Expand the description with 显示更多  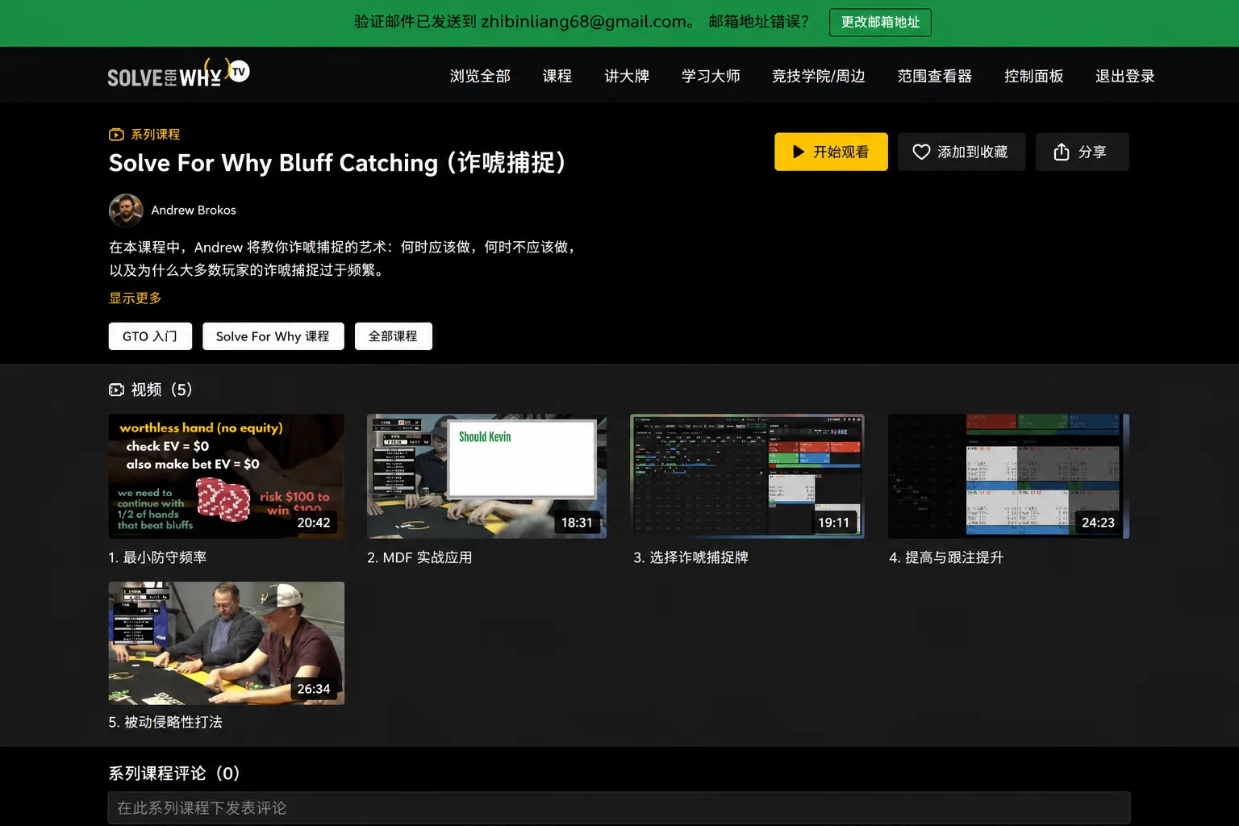coord(136,298)
